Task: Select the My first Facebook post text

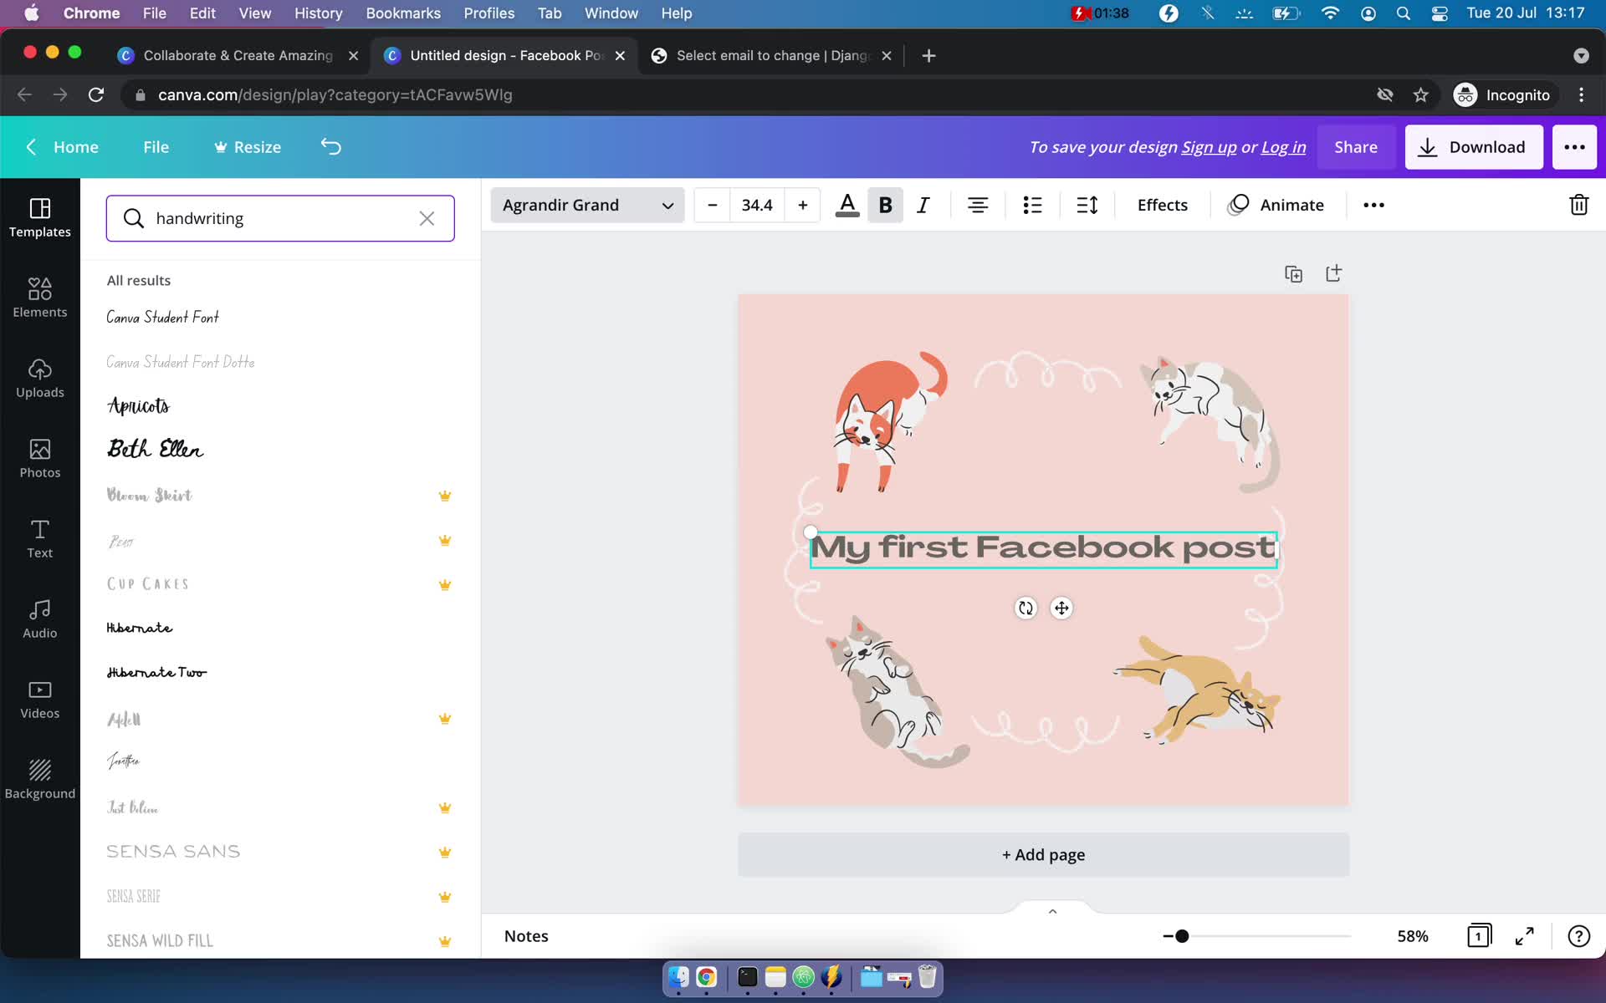Action: pos(1043,548)
